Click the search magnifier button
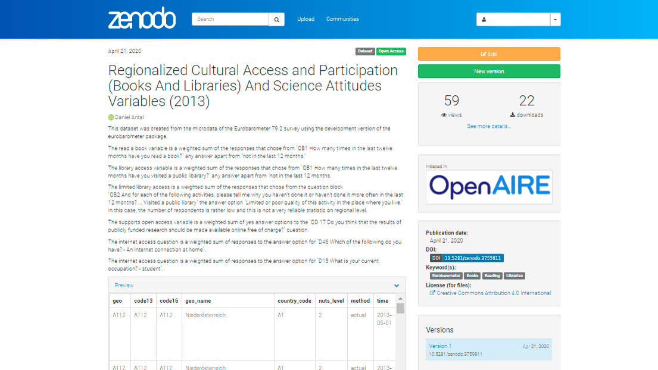The width and height of the screenshot is (658, 370). pyautogui.click(x=276, y=19)
